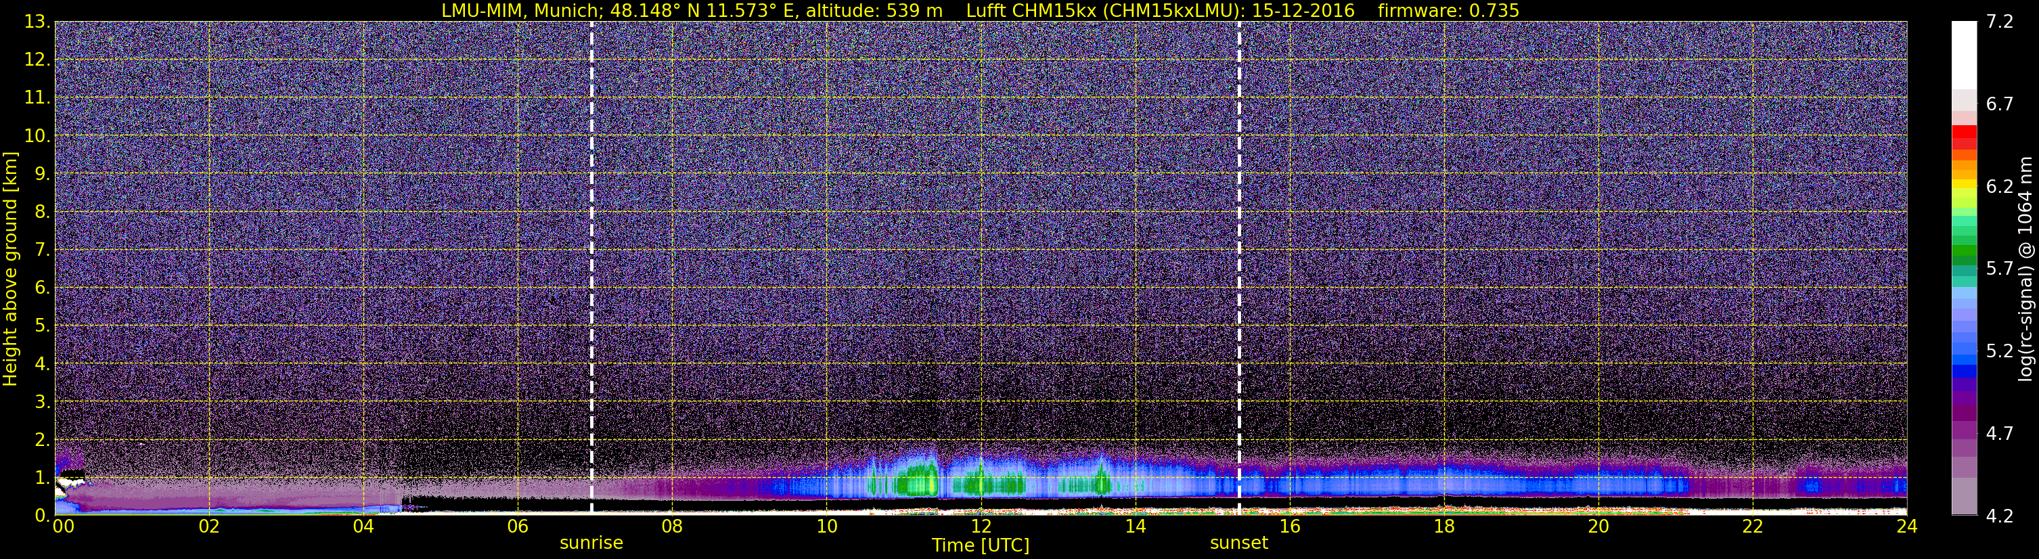Click the date '15-12-2016' in the title

[1302, 10]
